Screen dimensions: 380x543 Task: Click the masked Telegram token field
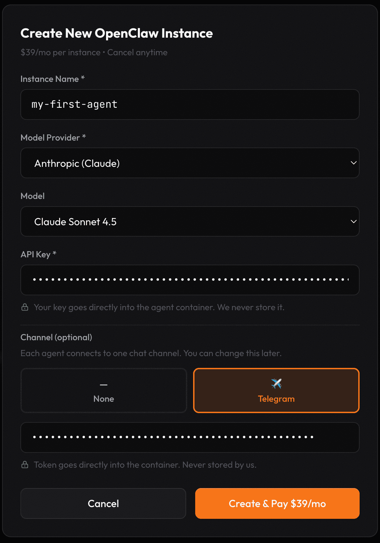[190, 437]
